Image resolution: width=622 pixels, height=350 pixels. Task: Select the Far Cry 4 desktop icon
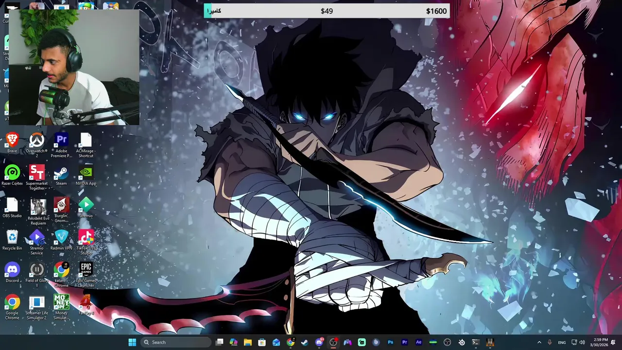pyautogui.click(x=86, y=305)
